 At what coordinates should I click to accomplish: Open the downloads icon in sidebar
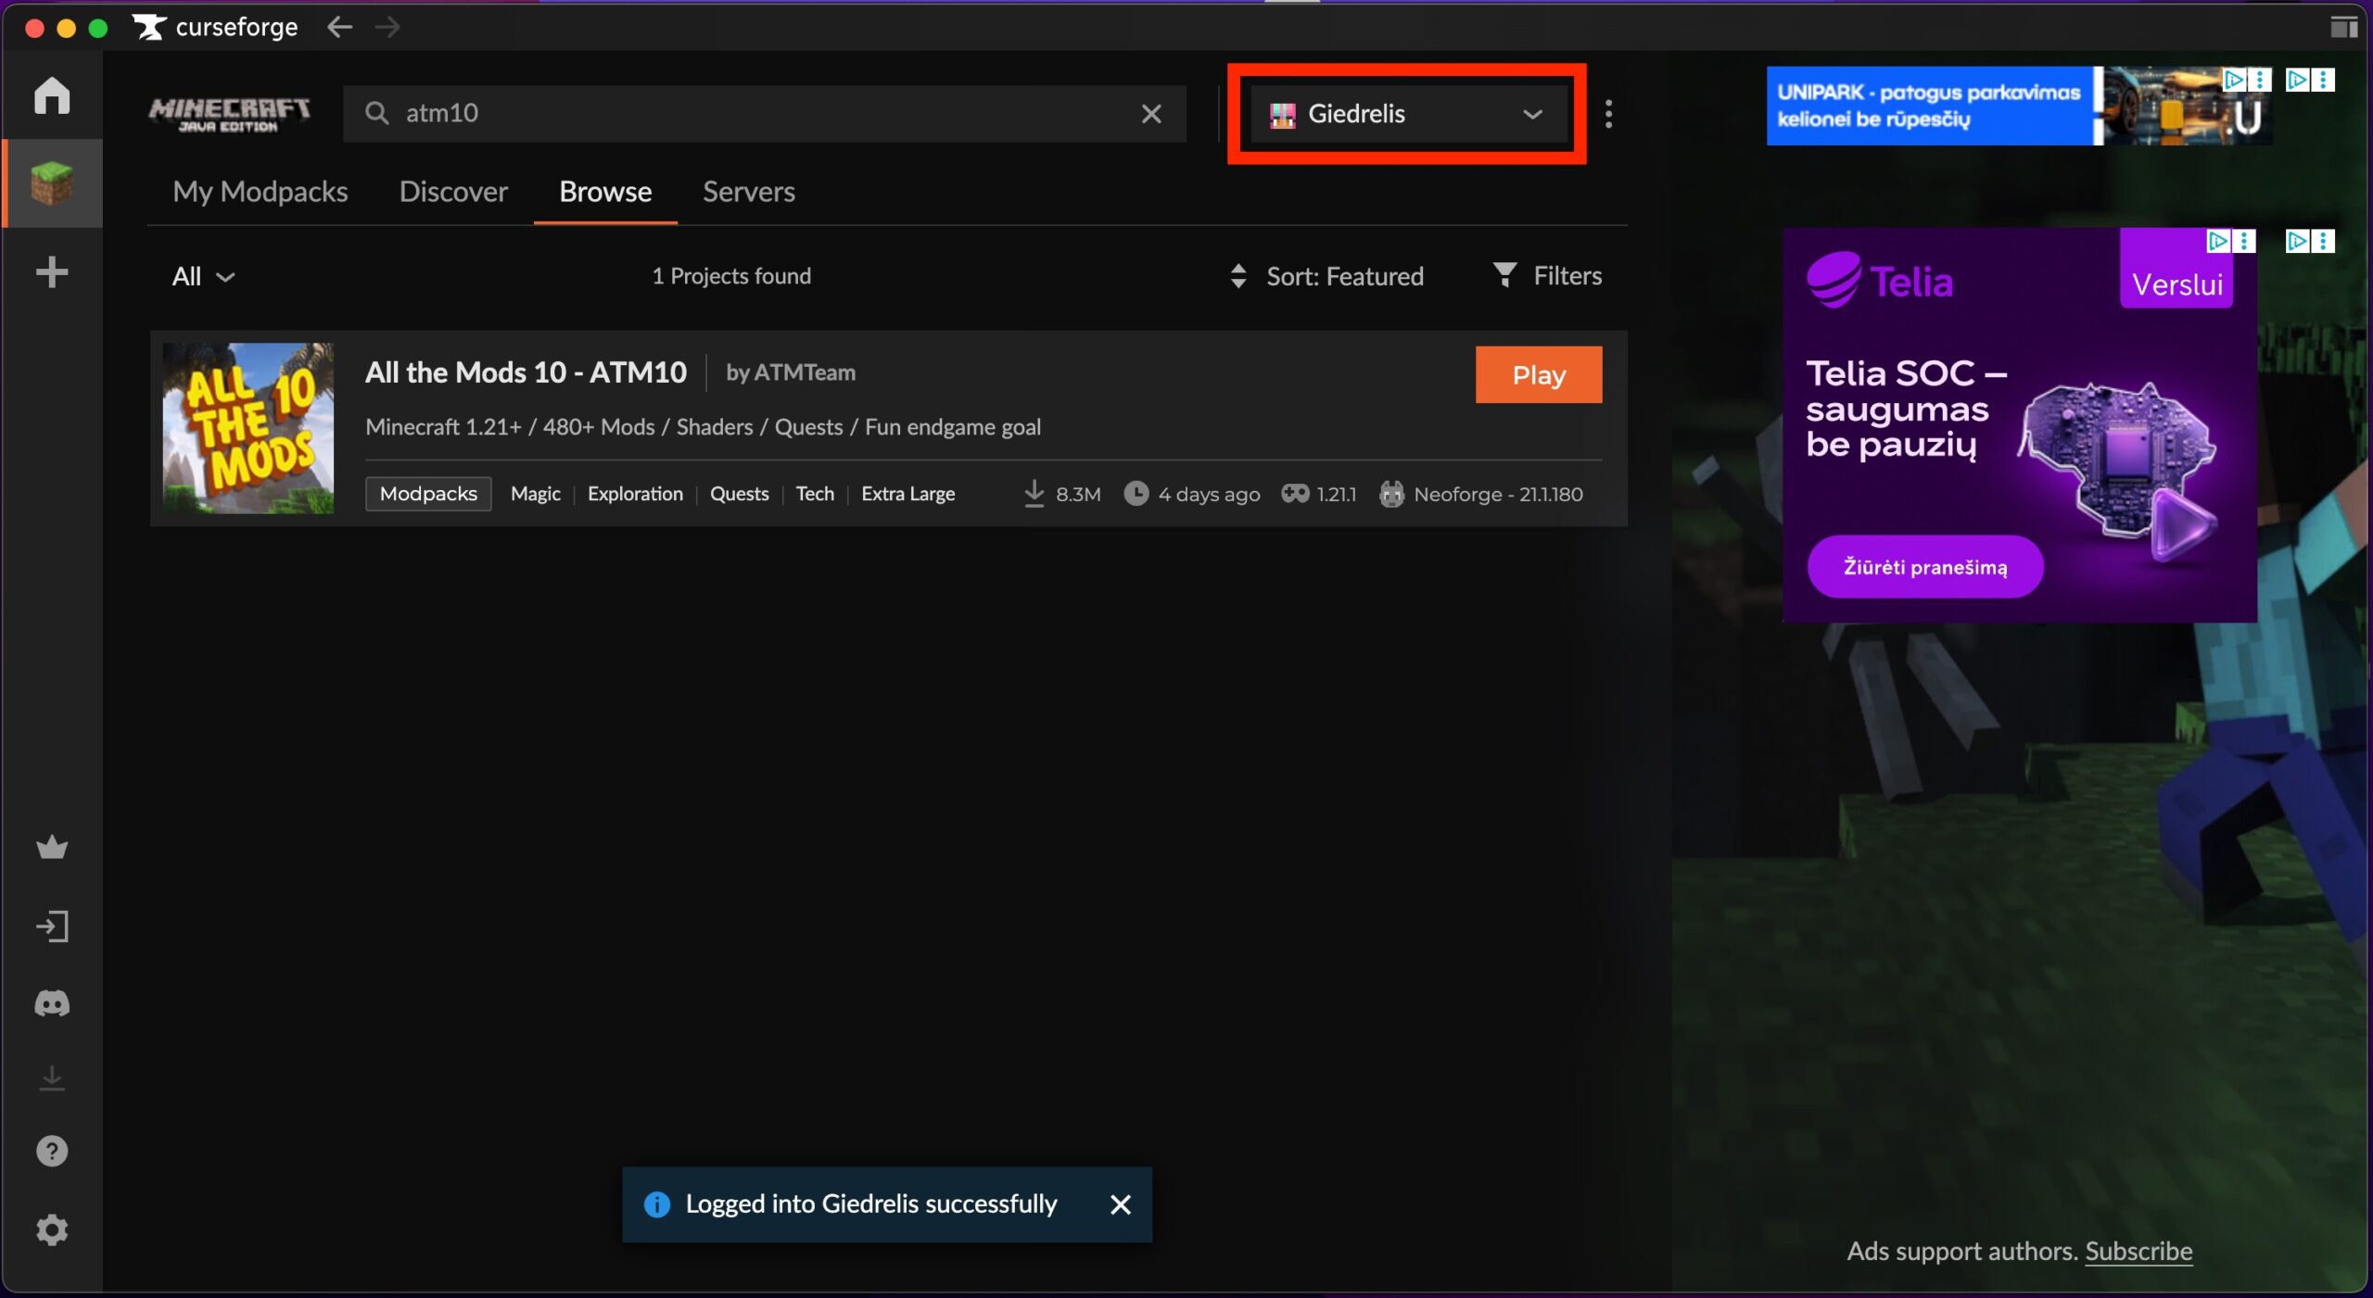(52, 1077)
